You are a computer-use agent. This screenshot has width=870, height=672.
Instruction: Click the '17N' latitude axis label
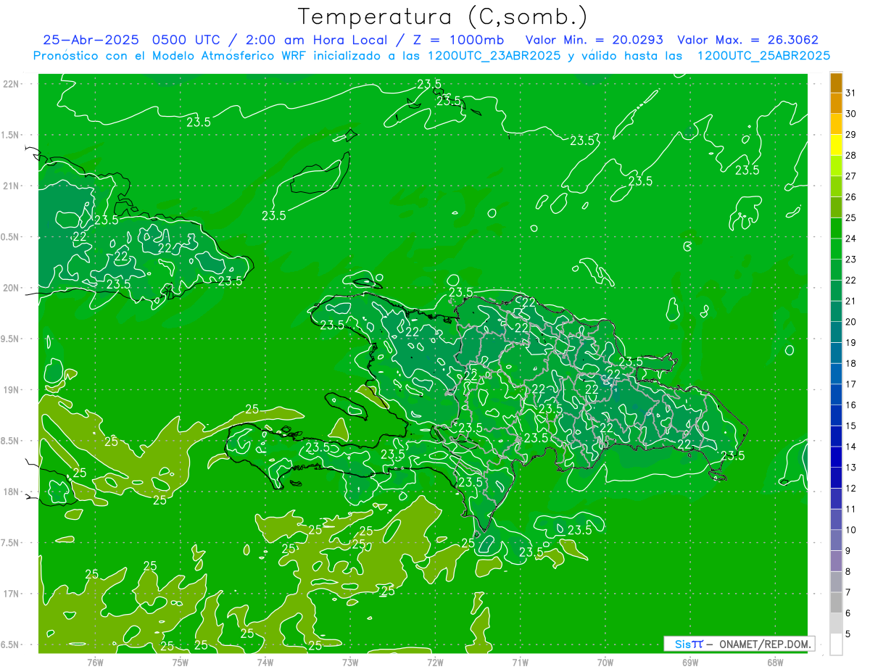11,594
